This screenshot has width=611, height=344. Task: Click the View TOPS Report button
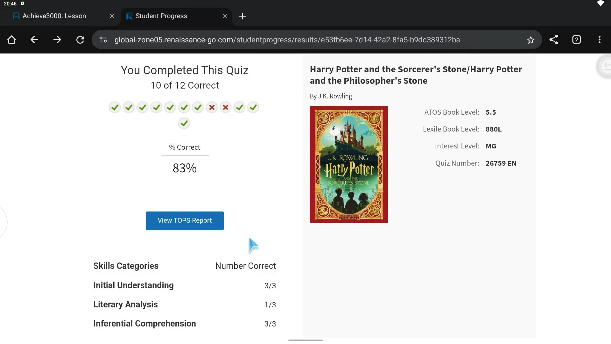tap(185, 221)
